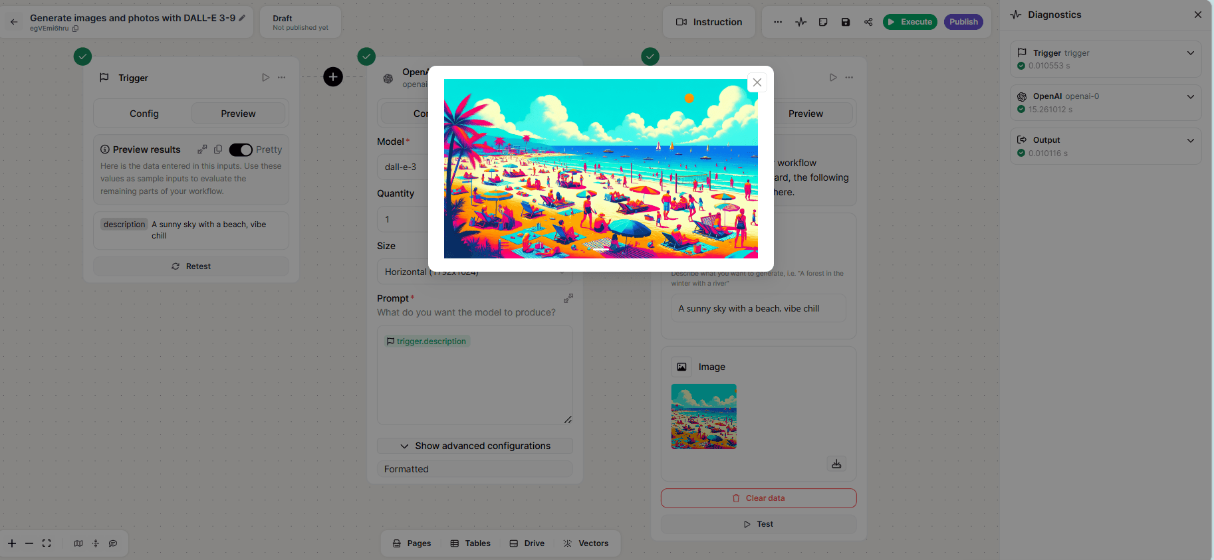Click the save workflow disk icon
This screenshot has width=1214, height=560.
tap(846, 22)
